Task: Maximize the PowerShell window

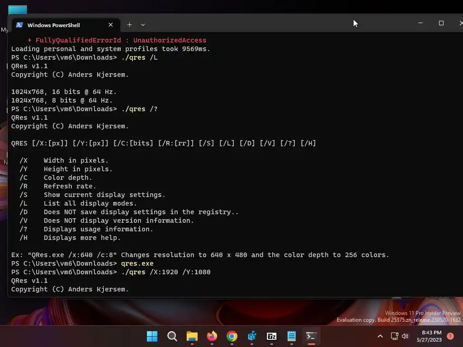Action: click(x=441, y=23)
